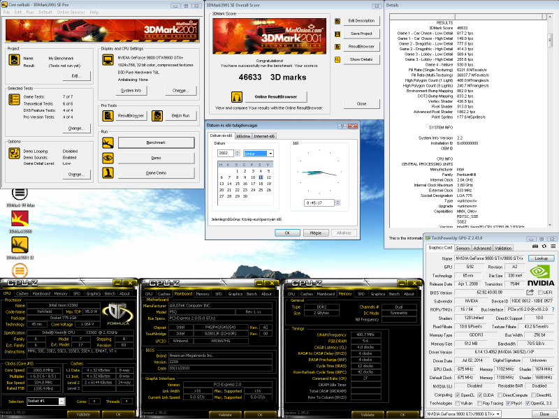The height and width of the screenshot is (419, 559).
Task: Click the Save Project button
Action: pos(361,34)
